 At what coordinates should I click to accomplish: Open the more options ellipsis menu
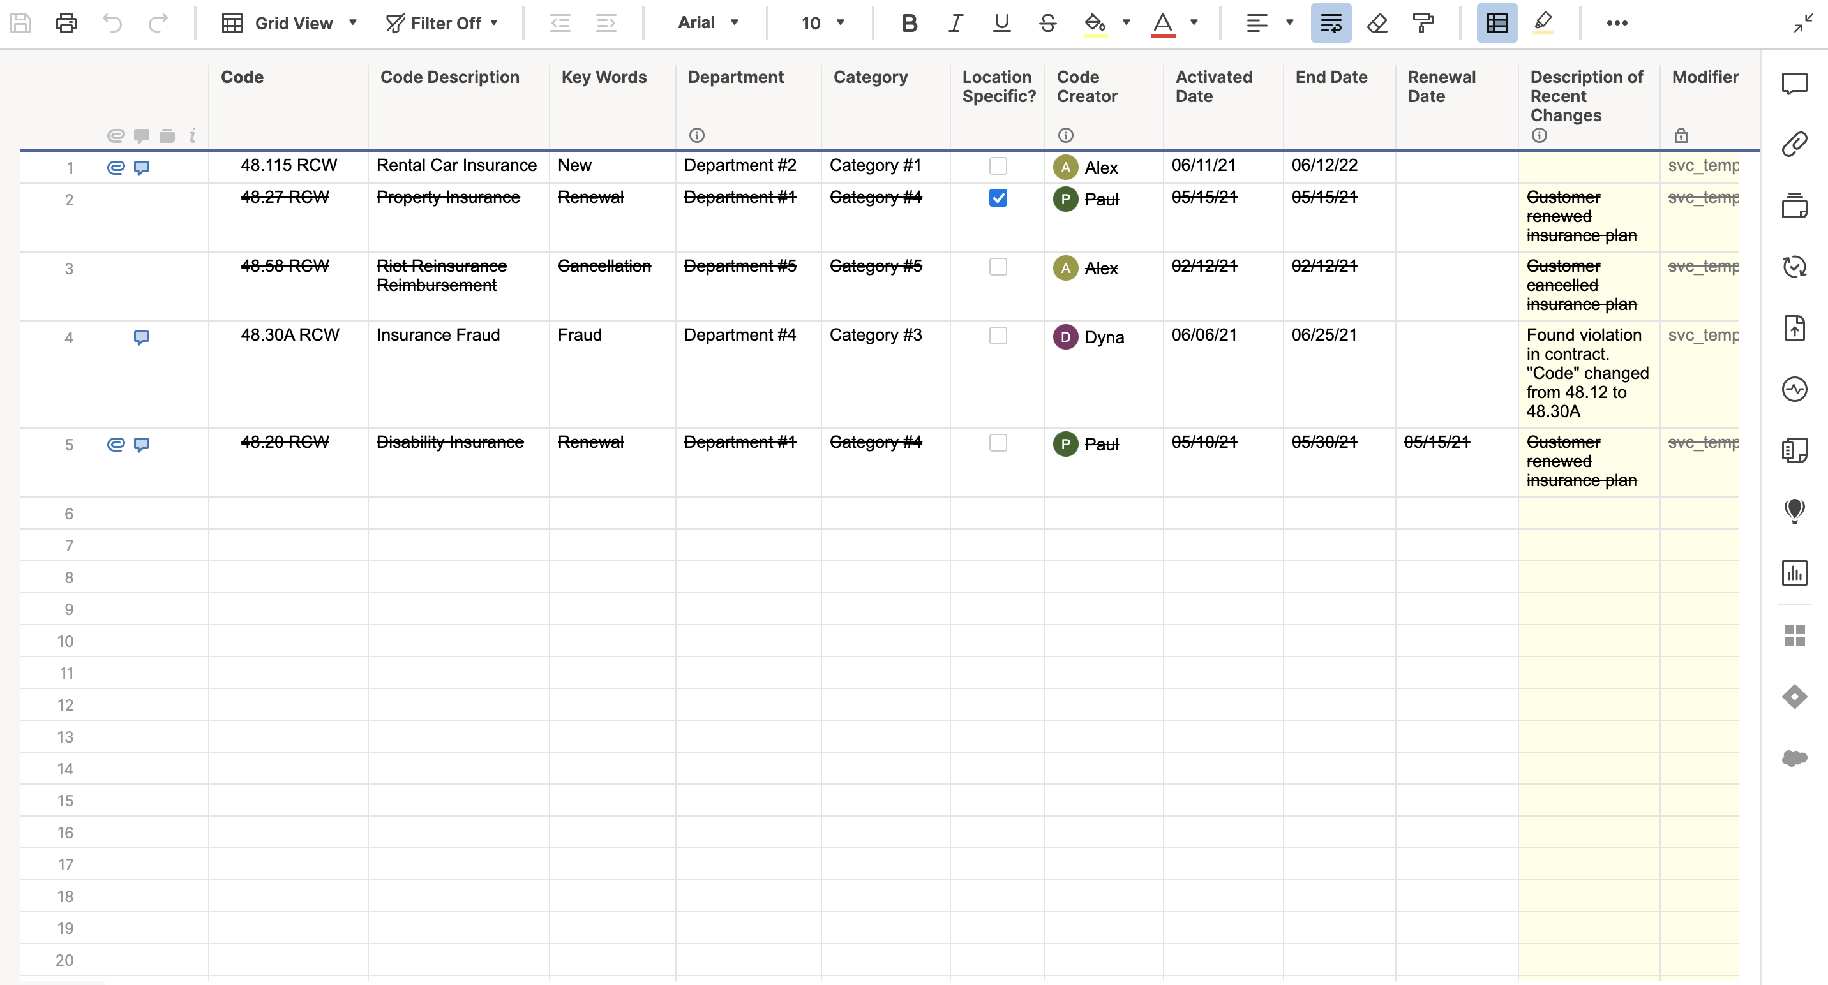click(x=1617, y=24)
